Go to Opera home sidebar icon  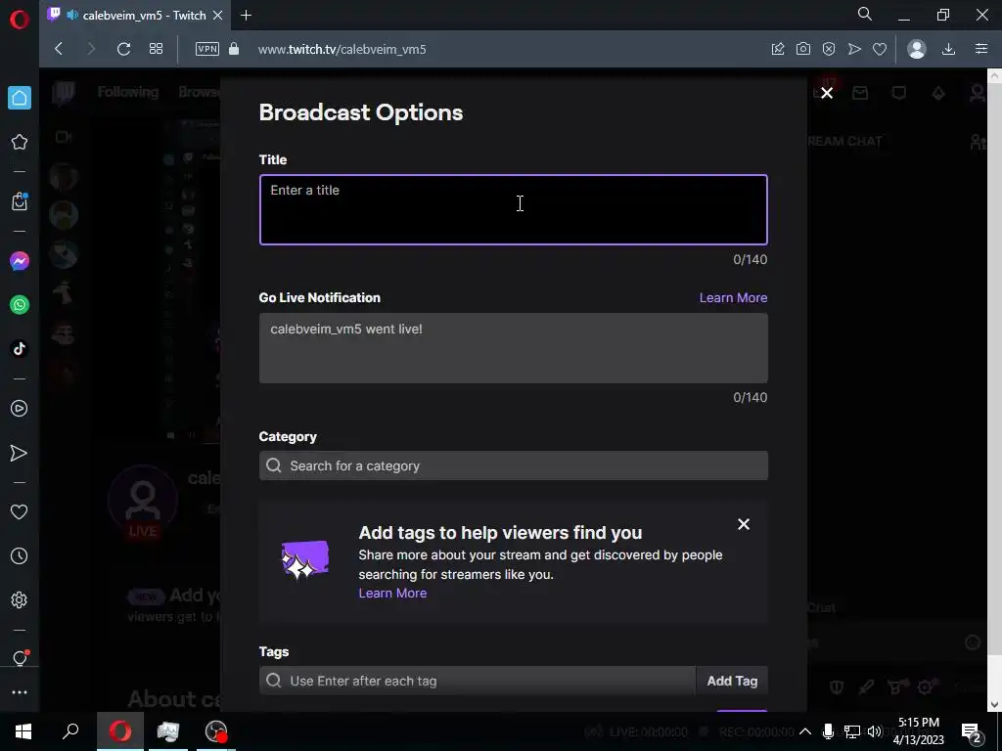click(20, 98)
